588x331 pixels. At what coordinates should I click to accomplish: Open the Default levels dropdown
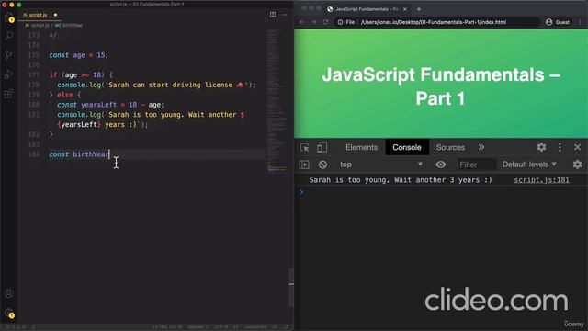click(x=529, y=165)
